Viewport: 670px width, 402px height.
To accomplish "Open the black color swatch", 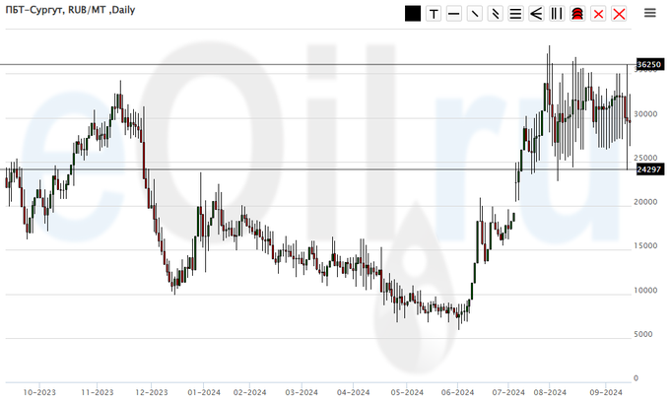I will coord(413,14).
